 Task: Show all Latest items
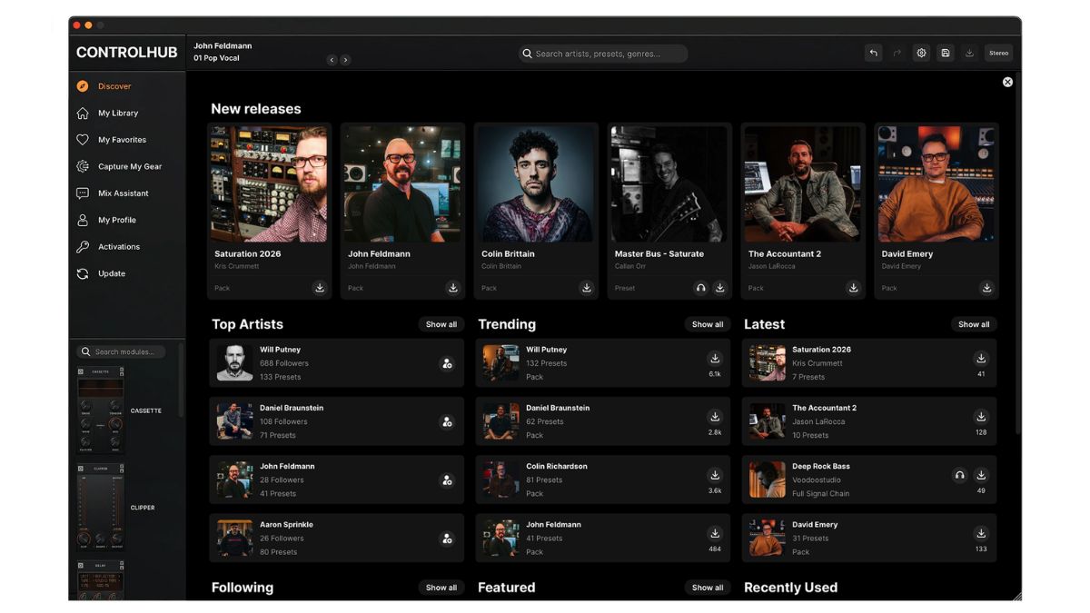click(974, 324)
